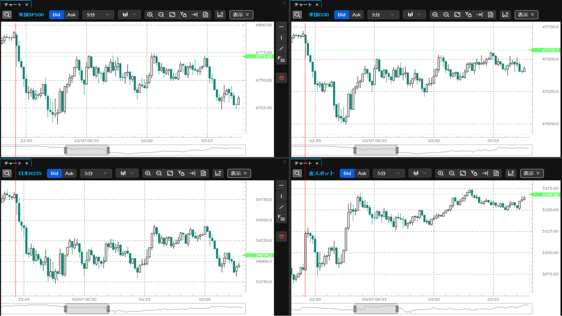Delete drawings with red trash beside 米国SP500 chart
The width and height of the screenshot is (562, 316).
(281, 78)
